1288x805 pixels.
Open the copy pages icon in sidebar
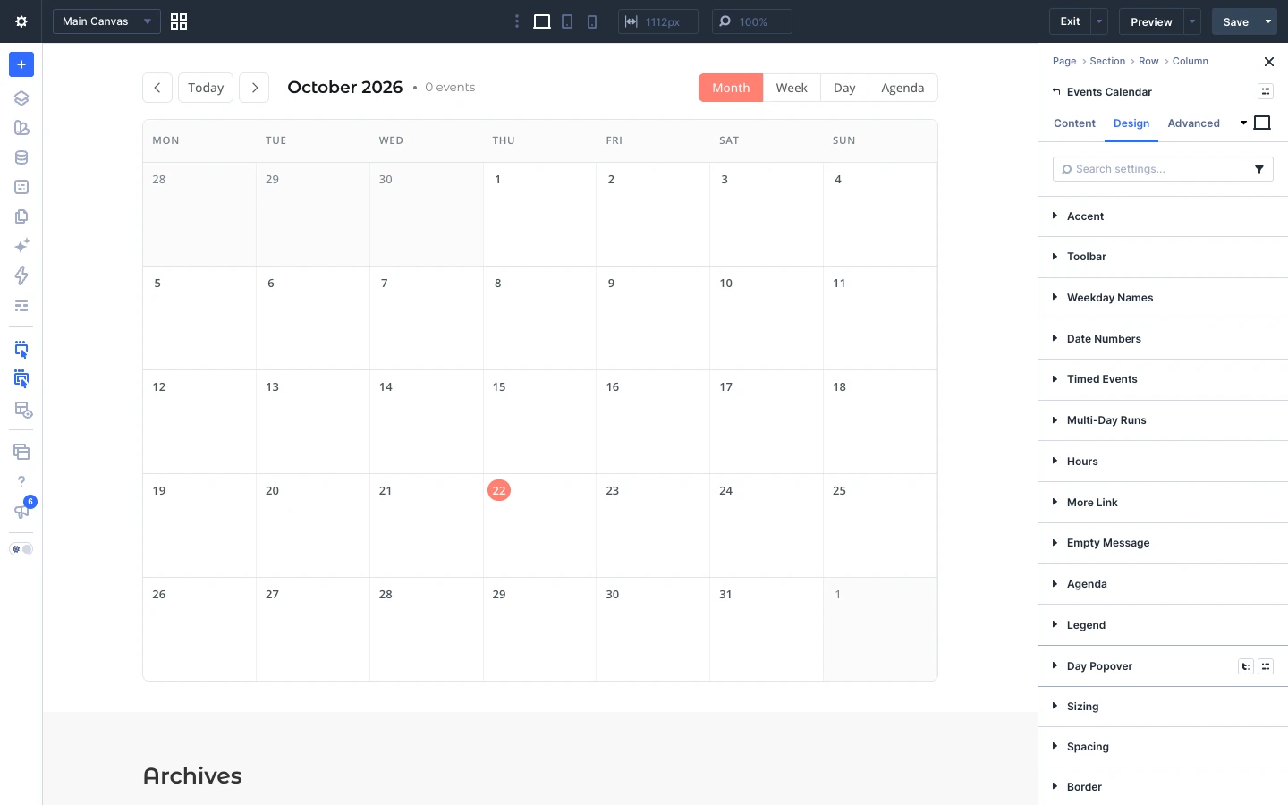pyautogui.click(x=21, y=216)
